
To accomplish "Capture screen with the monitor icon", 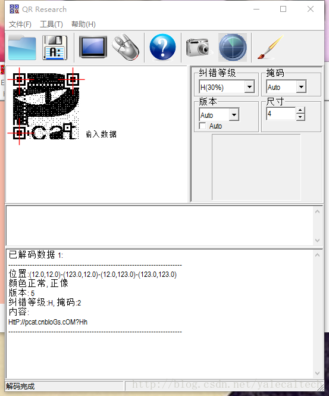I will (x=93, y=47).
